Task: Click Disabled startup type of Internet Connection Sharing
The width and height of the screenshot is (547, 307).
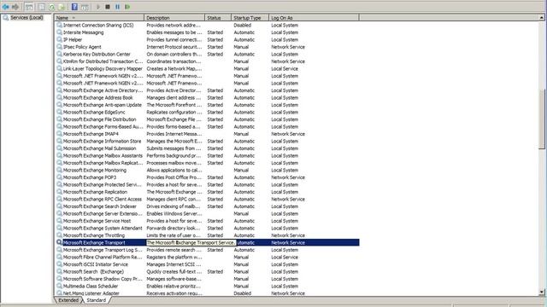Action: coord(243,25)
